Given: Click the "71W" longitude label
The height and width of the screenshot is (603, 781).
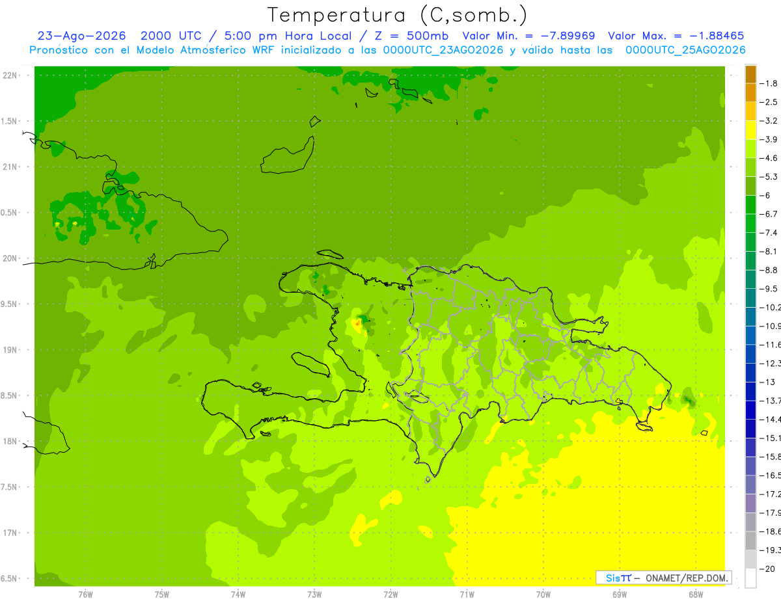Looking at the screenshot, I should click(x=467, y=595).
